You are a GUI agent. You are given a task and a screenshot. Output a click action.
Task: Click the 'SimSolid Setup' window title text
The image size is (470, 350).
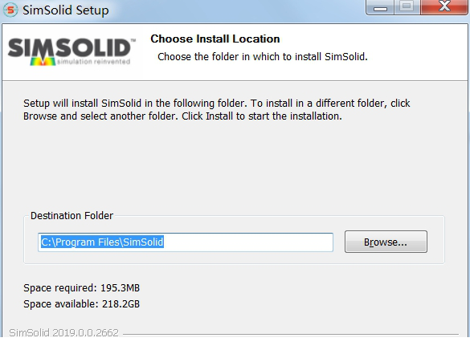66,10
